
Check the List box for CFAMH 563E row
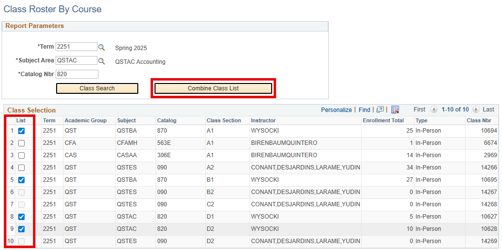21,143
